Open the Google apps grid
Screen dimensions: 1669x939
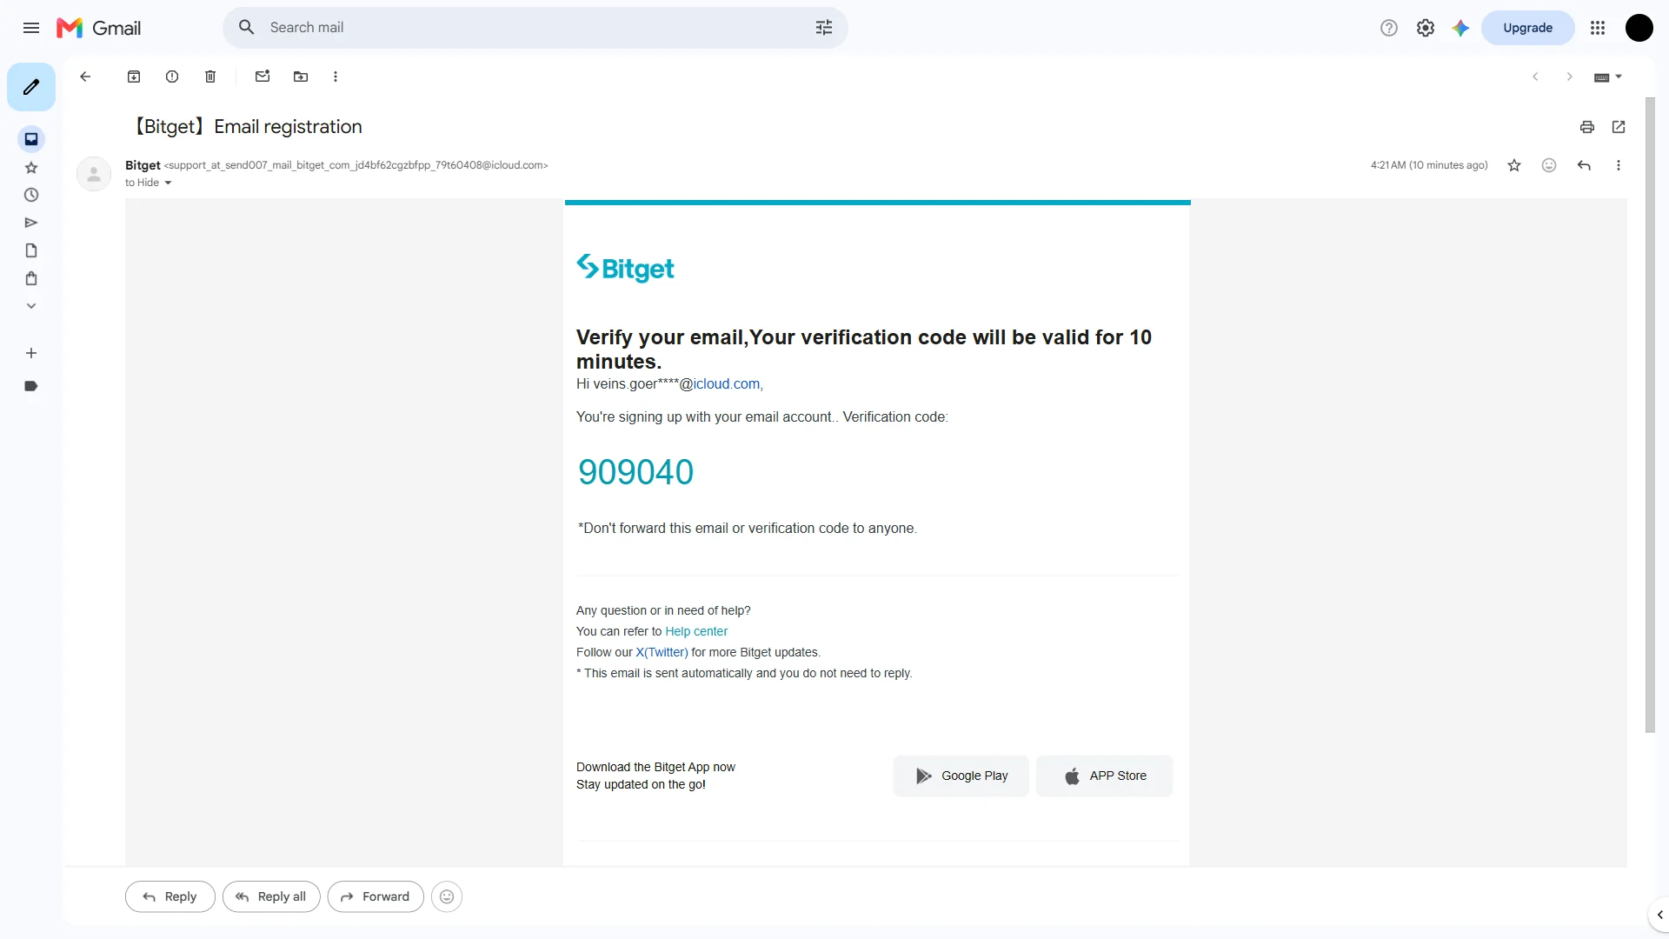[1598, 28]
